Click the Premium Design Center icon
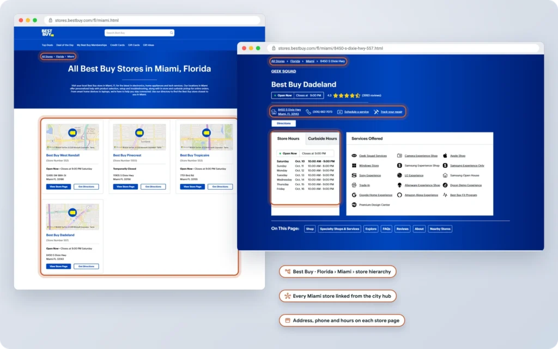 354,205
